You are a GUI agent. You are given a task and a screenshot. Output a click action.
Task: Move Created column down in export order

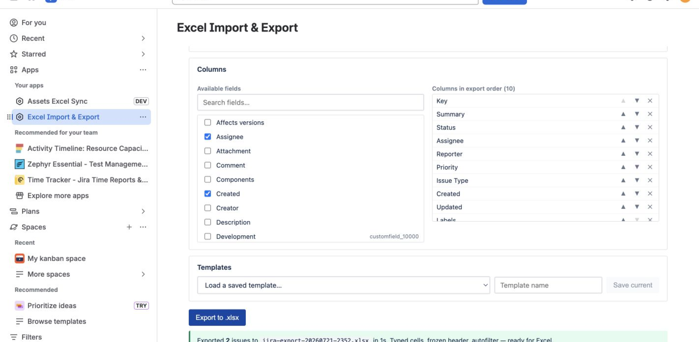coord(637,194)
